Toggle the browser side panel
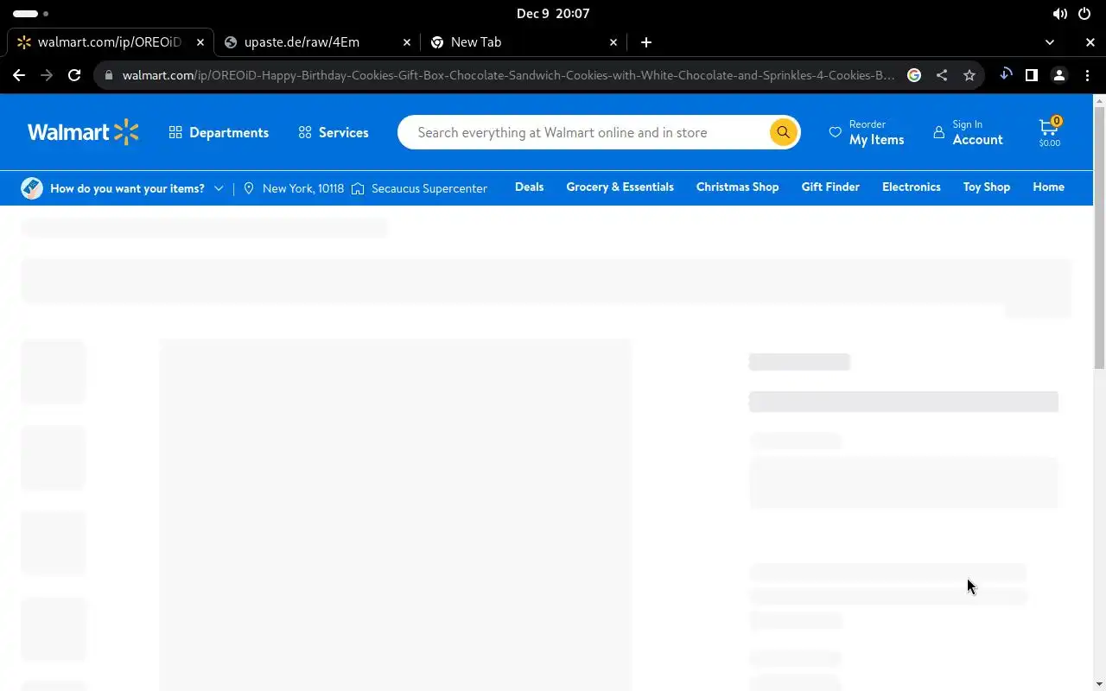 [x=1031, y=75]
